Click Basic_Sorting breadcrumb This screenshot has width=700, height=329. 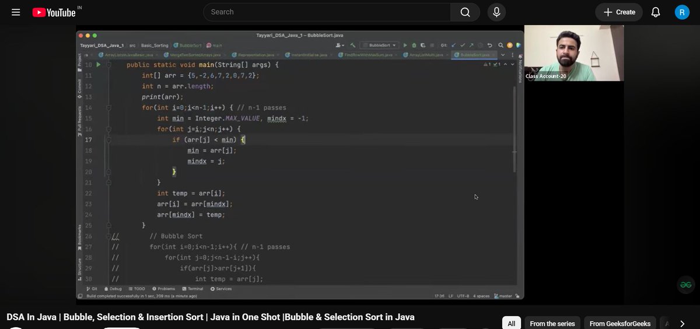pos(154,45)
